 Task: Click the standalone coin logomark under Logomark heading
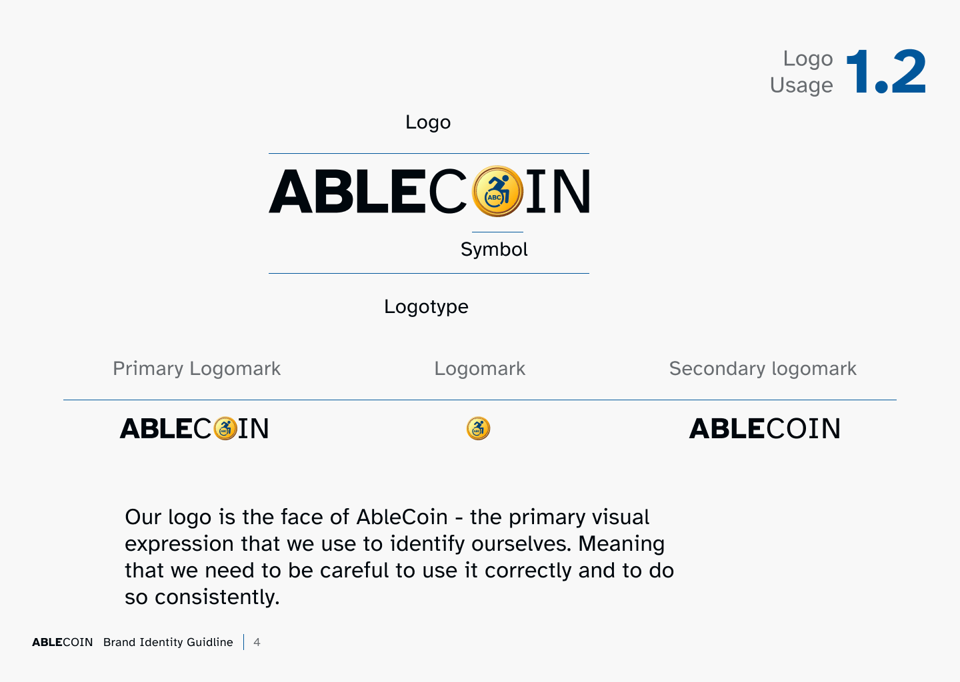pyautogui.click(x=478, y=428)
